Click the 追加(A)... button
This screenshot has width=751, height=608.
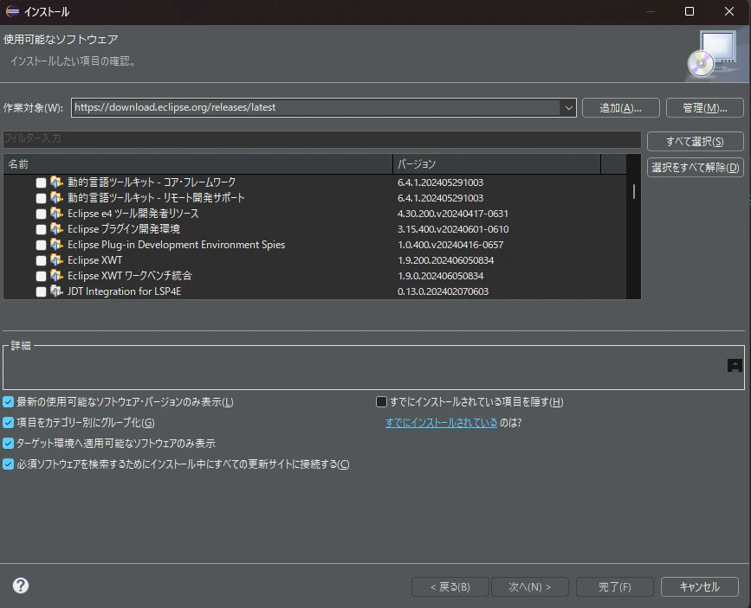[621, 107]
